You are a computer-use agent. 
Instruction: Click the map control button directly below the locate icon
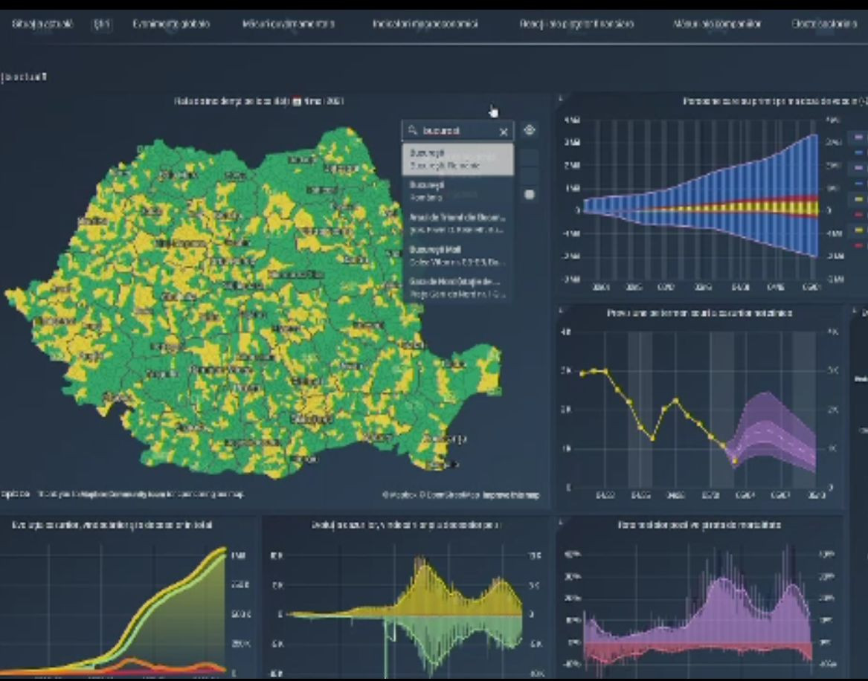[x=529, y=158]
